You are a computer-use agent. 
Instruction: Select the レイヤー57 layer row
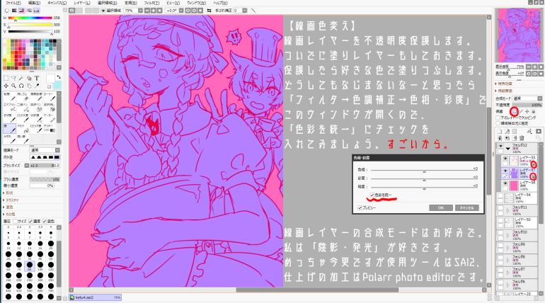[x=519, y=173]
